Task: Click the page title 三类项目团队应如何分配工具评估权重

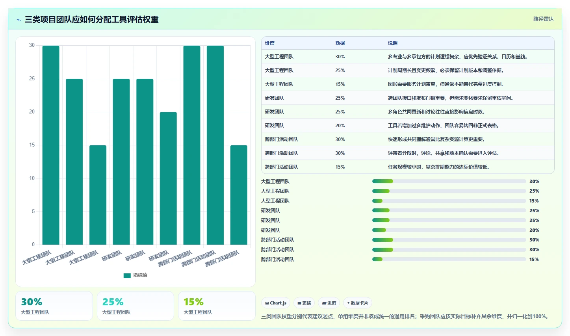Action: pyautogui.click(x=91, y=19)
